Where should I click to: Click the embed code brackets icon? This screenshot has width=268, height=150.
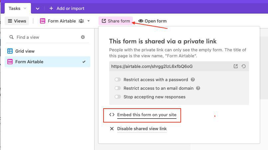(112, 115)
